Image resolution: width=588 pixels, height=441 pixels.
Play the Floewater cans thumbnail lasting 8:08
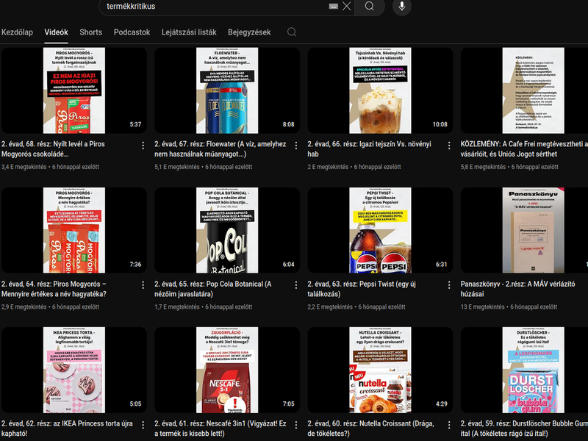tap(227, 90)
